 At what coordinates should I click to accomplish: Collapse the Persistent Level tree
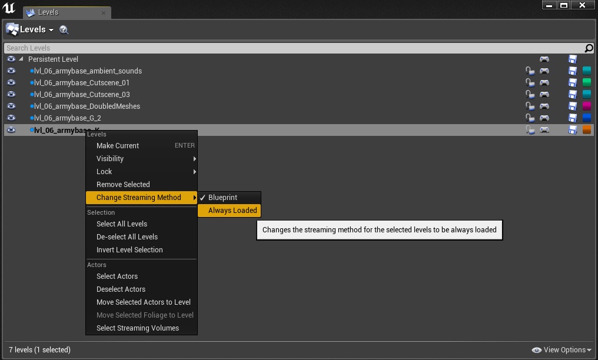point(21,59)
